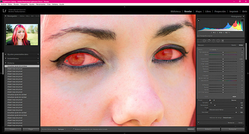The image size is (249, 134).
Task: Click the Restaurar button at bottom right
Action: point(233,129)
